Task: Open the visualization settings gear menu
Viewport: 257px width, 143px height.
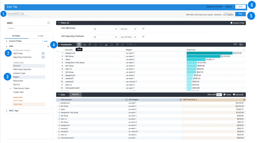Action: point(241,45)
